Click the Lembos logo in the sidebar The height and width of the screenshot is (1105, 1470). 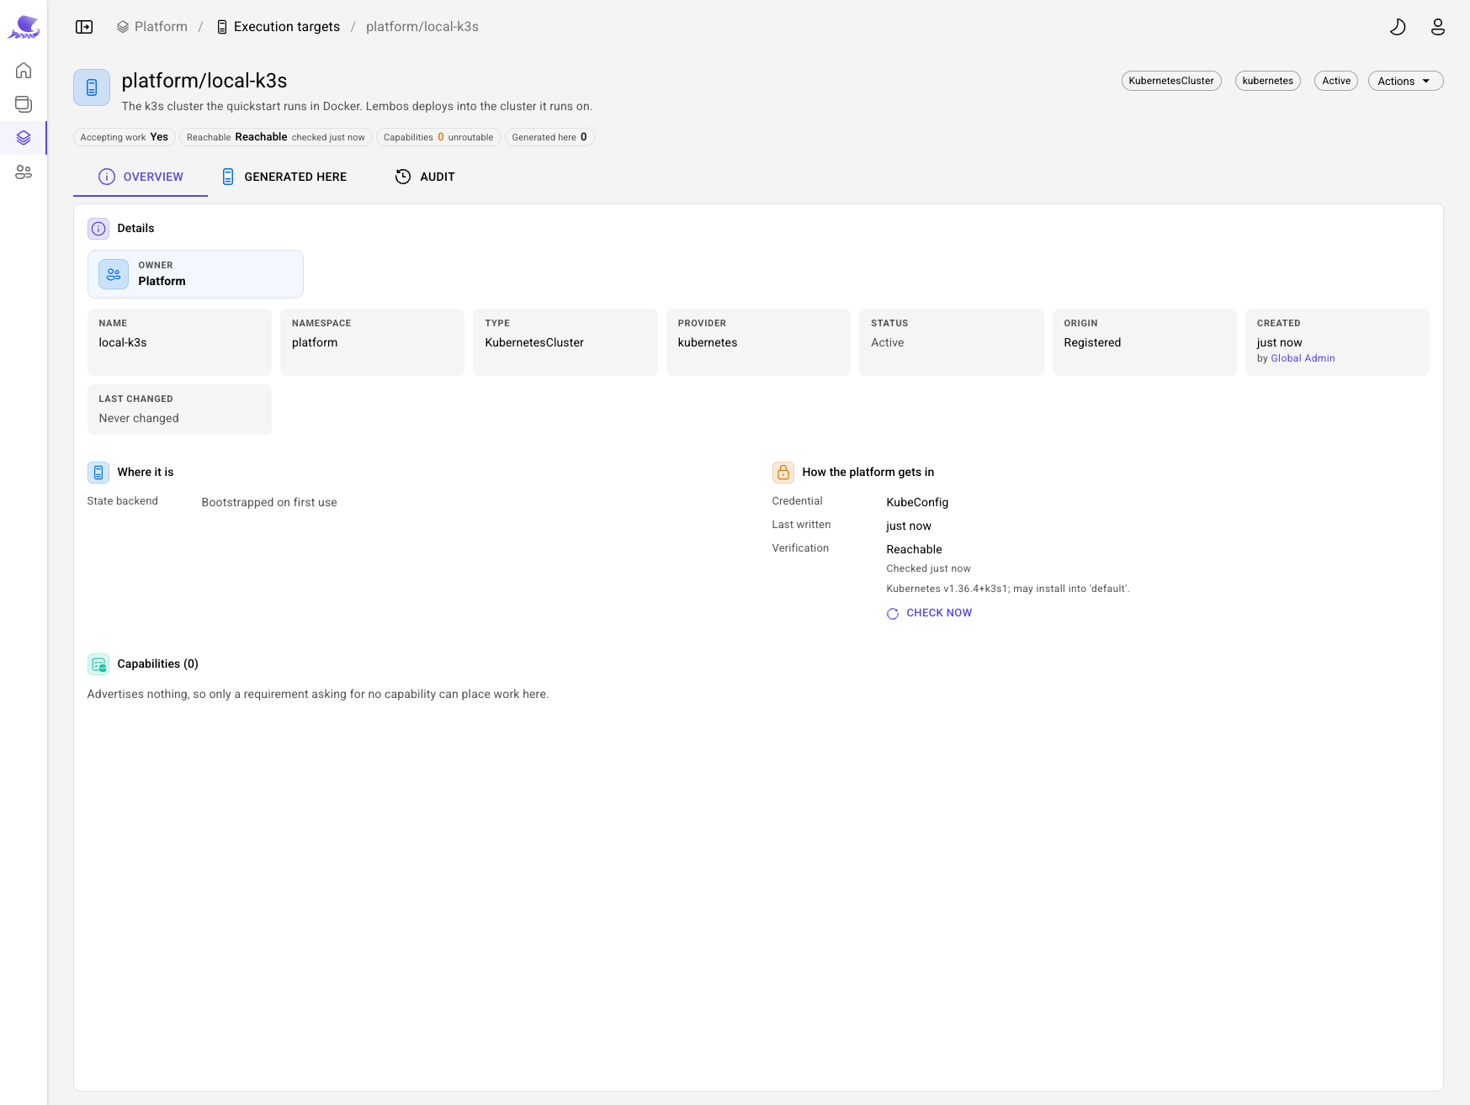click(24, 27)
